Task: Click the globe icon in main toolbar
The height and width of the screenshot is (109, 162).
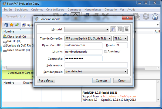Action: coord(155,16)
